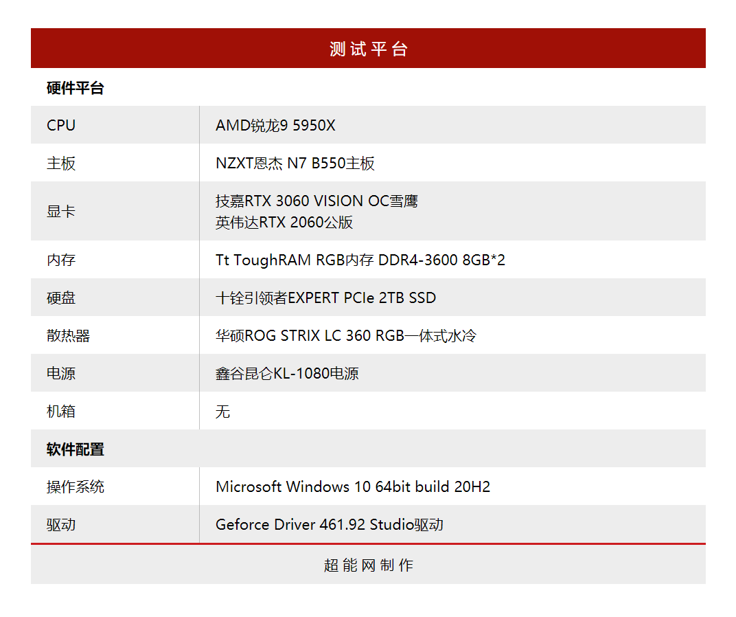Click the 软件配置 section heading

[x=75, y=449]
